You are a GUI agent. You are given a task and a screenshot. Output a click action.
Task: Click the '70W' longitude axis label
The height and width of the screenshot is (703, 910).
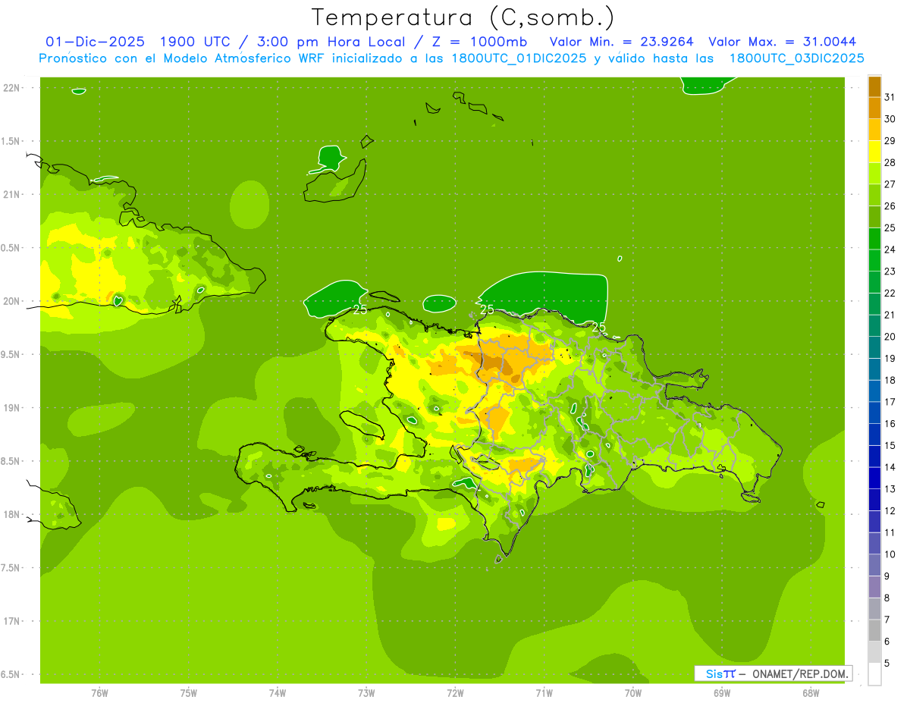tap(633, 693)
